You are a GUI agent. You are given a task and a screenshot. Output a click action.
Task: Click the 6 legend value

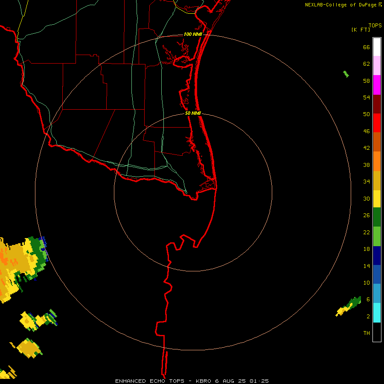pyautogui.click(x=368, y=300)
